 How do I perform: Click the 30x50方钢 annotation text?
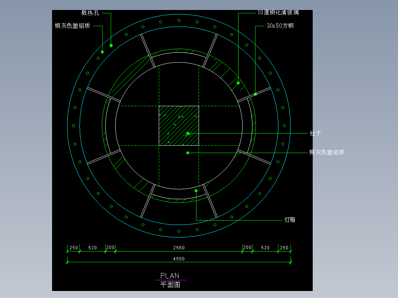[280, 25]
